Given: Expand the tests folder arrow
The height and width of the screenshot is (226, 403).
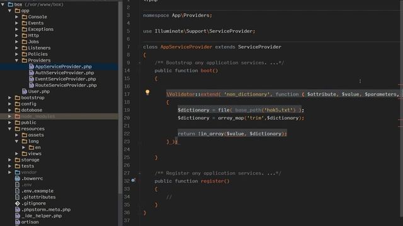Looking at the screenshot, I should click(10, 166).
